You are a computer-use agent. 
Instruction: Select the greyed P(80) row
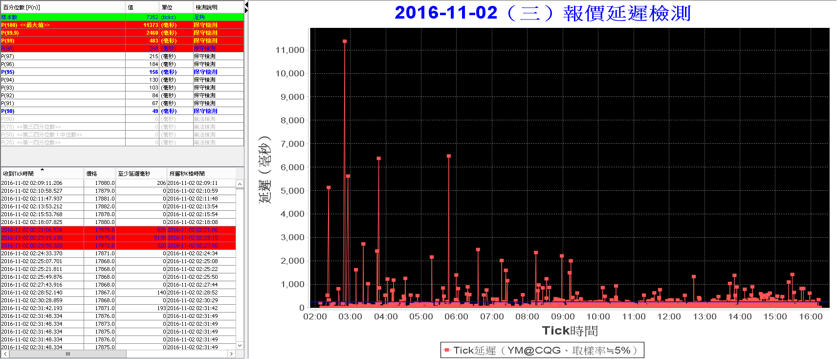pyautogui.click(x=122, y=119)
